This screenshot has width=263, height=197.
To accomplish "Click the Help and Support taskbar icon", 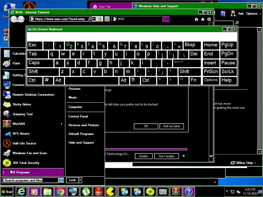I will click(189, 191).
